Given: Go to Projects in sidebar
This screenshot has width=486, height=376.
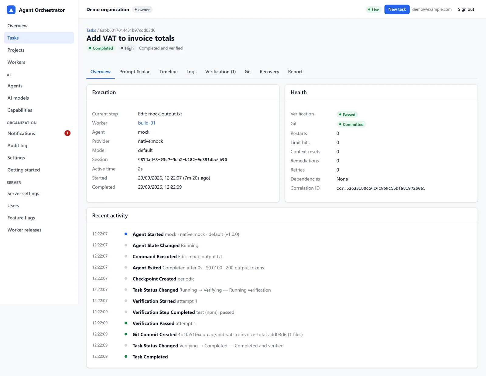Looking at the screenshot, I should pos(39,50).
